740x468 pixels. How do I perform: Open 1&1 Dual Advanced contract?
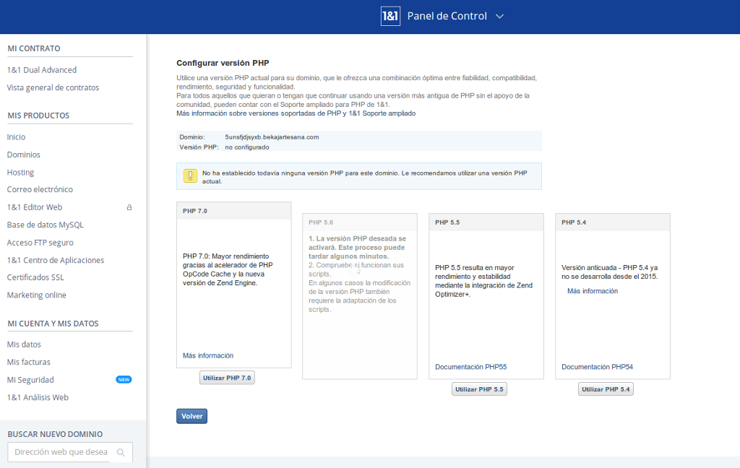41,70
